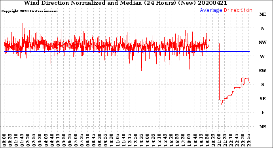Select the 21:35 time axis label
Screen dimensions: 273x148
click(225, 140)
